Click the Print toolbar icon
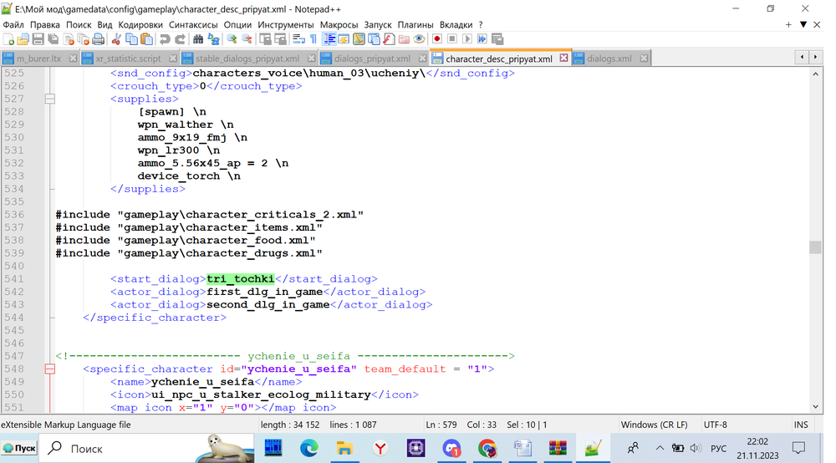 click(x=99, y=39)
